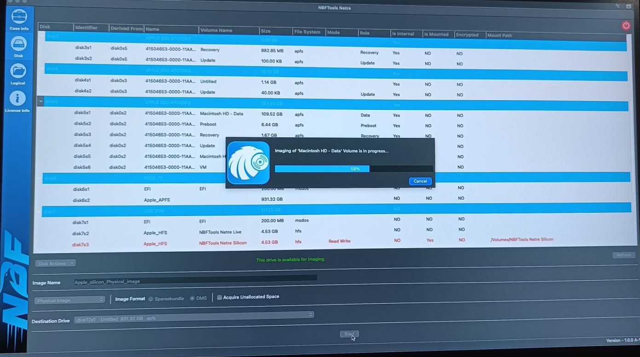Screen dimensions: 640x357
Task: Select the disk3s1 Recovery row
Action: point(336,50)
